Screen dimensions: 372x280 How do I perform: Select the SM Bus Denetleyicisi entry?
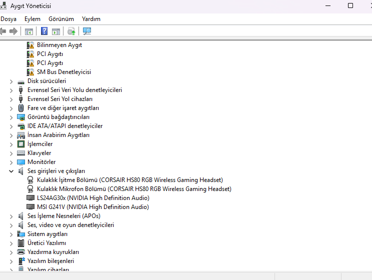pyautogui.click(x=64, y=72)
